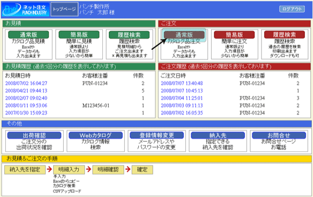Viewport: 313px width, 197px height.
Task: Select お見積 簡易版 simple estimate
Action: 79,35
